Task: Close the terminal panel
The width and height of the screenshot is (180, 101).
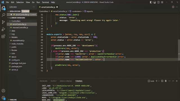Action: 177,81
